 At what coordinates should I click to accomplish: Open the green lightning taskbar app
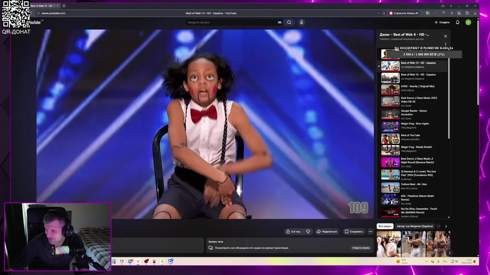(162, 262)
